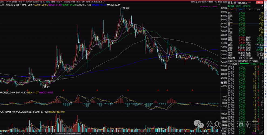The width and height of the screenshot is (267, 135).
Task: Switch to the 日线 daily chart tab
Action: pyautogui.click(x=42, y=2)
